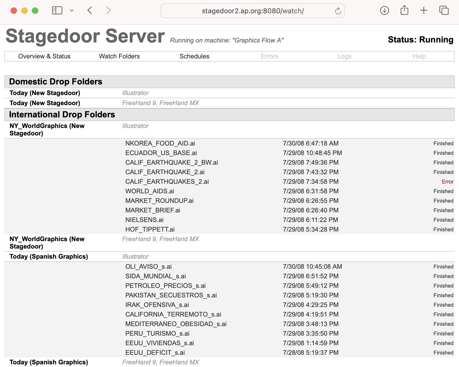Select Today (New Stagedoor) Illustrator folder
This screenshot has width=459, height=367.
45,93
